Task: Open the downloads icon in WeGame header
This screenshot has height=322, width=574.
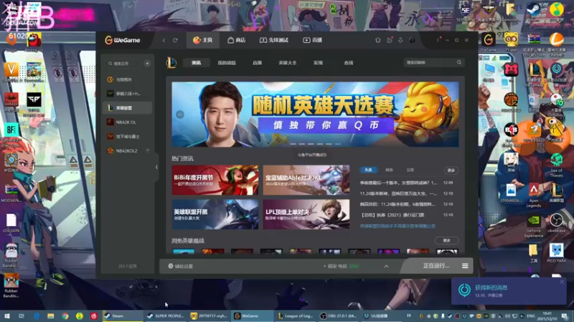Action: pos(400,40)
